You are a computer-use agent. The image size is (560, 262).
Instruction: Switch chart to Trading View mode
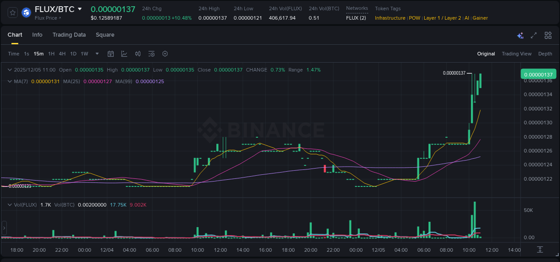(x=517, y=54)
